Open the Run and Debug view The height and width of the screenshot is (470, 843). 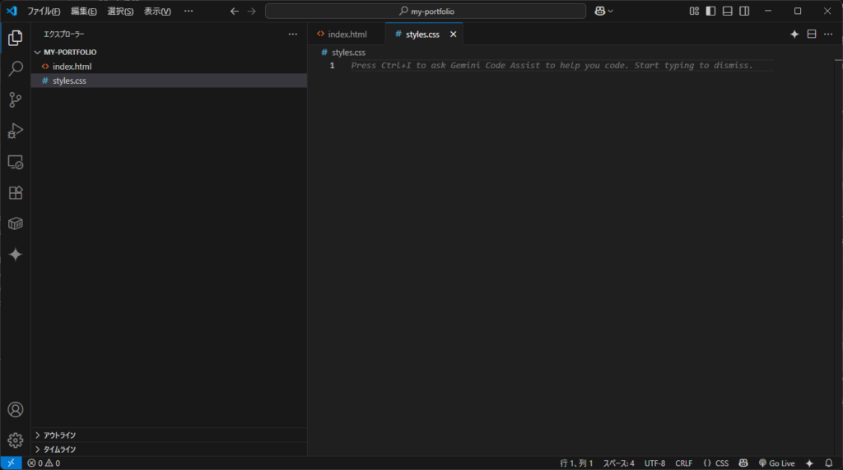pos(15,131)
